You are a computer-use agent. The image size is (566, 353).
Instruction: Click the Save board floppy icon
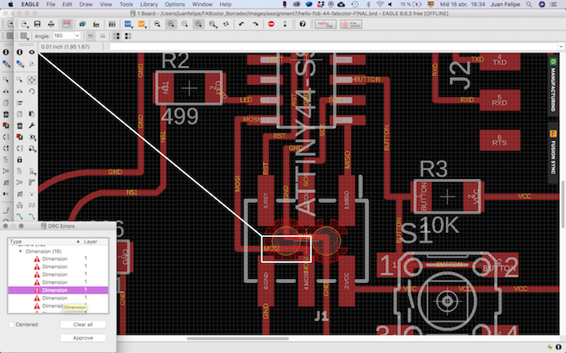coord(37,24)
